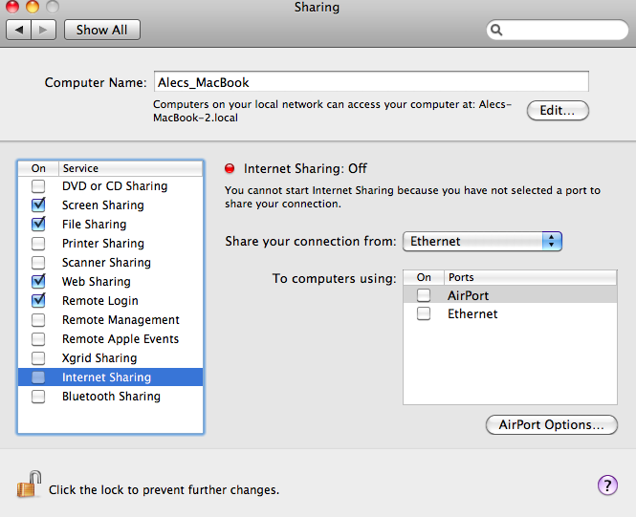The width and height of the screenshot is (636, 517).
Task: Click the Computer Name text field
Action: point(370,82)
